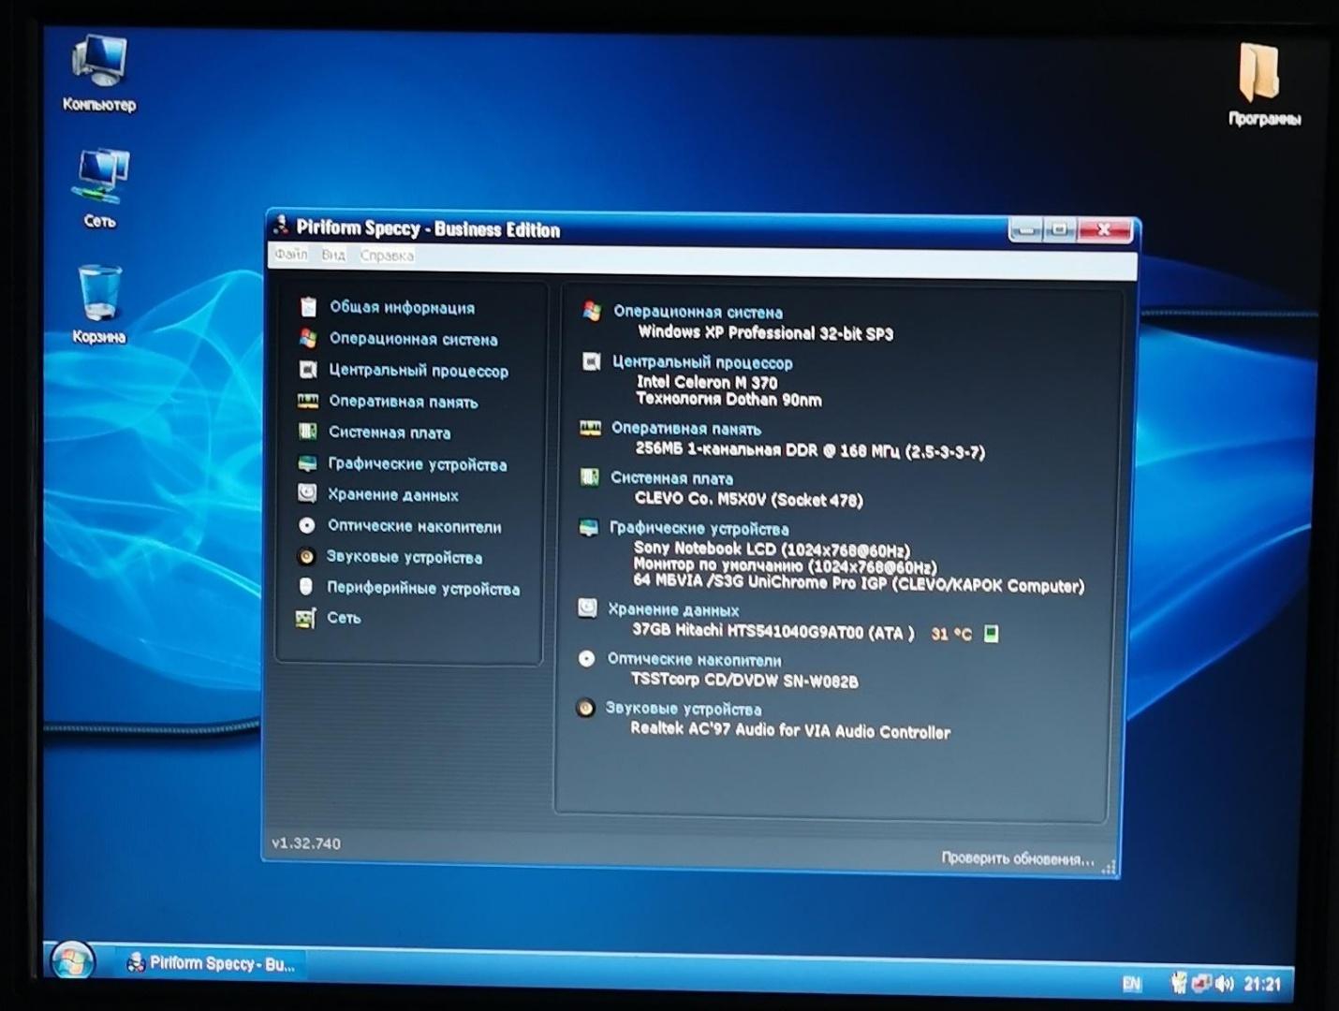Click the Windows flag icon in the summary pane
The width and height of the screenshot is (1339, 1011).
point(592,311)
